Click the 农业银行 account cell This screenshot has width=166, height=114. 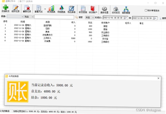[x=105, y=32]
